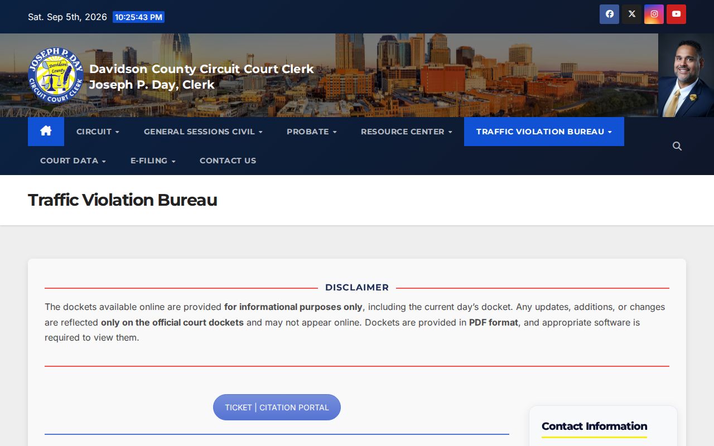Image resolution: width=714 pixels, height=446 pixels.
Task: Open the X (Twitter) social icon
Action: pyautogui.click(x=631, y=14)
